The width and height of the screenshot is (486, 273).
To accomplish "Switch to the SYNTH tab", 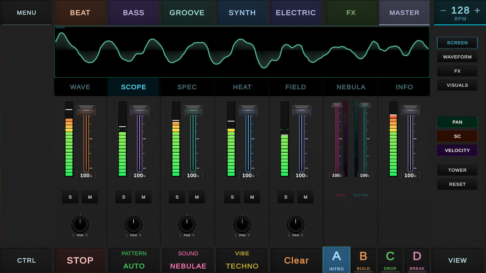I will point(242,13).
